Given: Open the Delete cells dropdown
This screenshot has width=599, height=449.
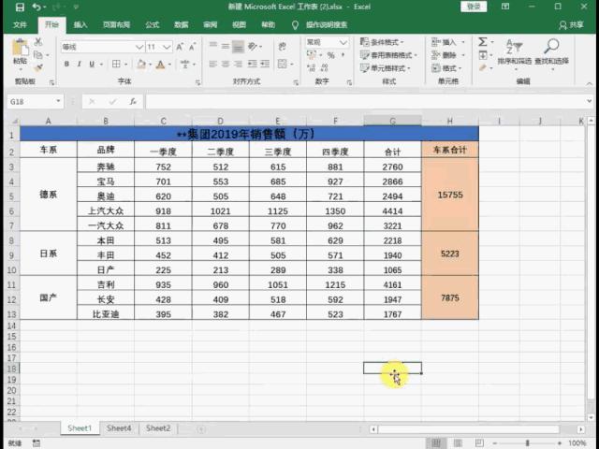Looking at the screenshot, I should click(447, 55).
